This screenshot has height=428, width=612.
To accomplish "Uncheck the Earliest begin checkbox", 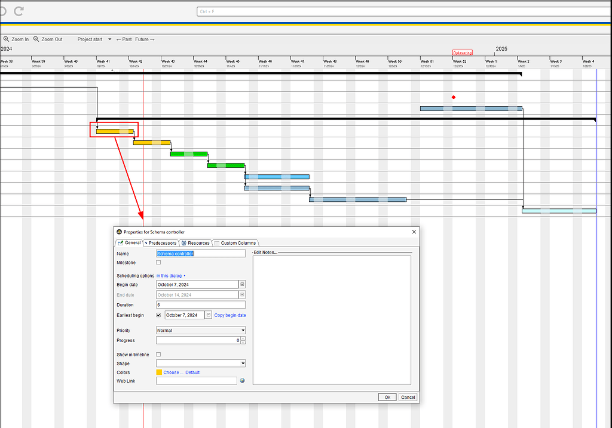I will (158, 315).
